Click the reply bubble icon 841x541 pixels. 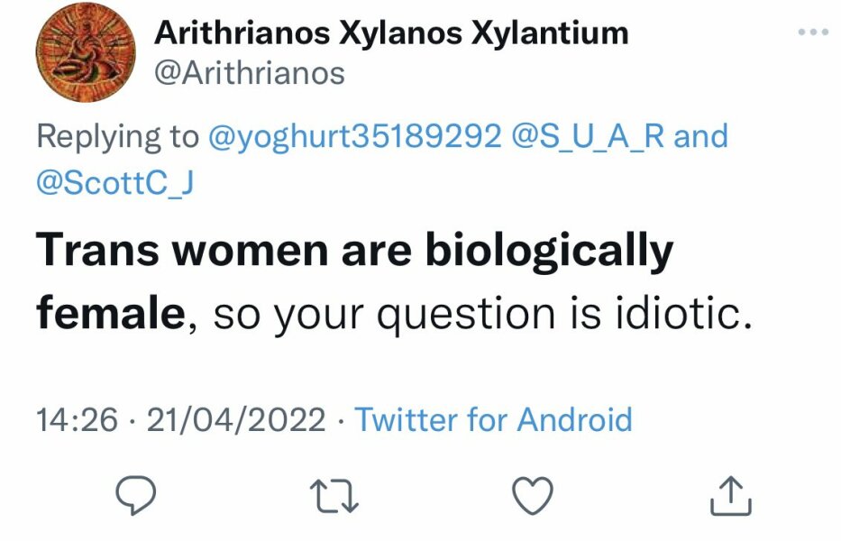point(133,492)
